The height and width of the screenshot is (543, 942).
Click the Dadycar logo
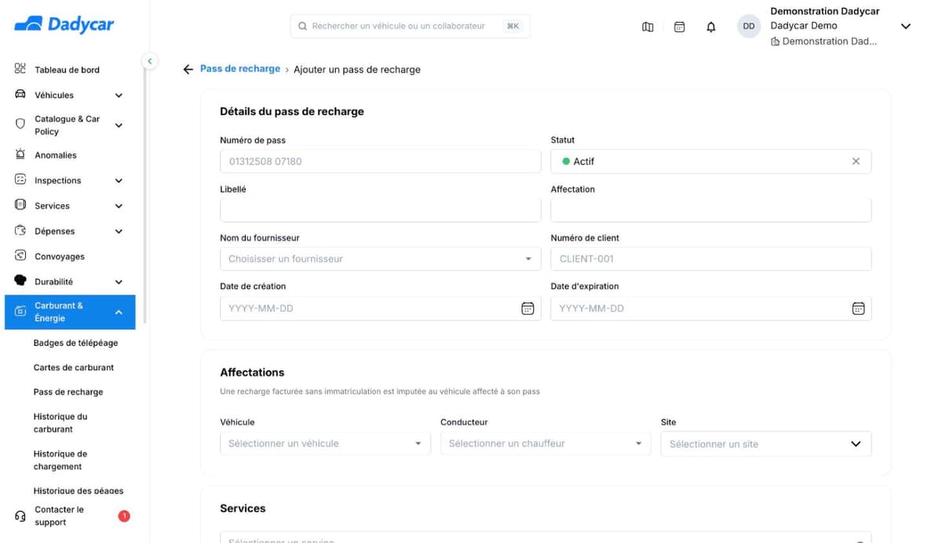click(x=64, y=24)
